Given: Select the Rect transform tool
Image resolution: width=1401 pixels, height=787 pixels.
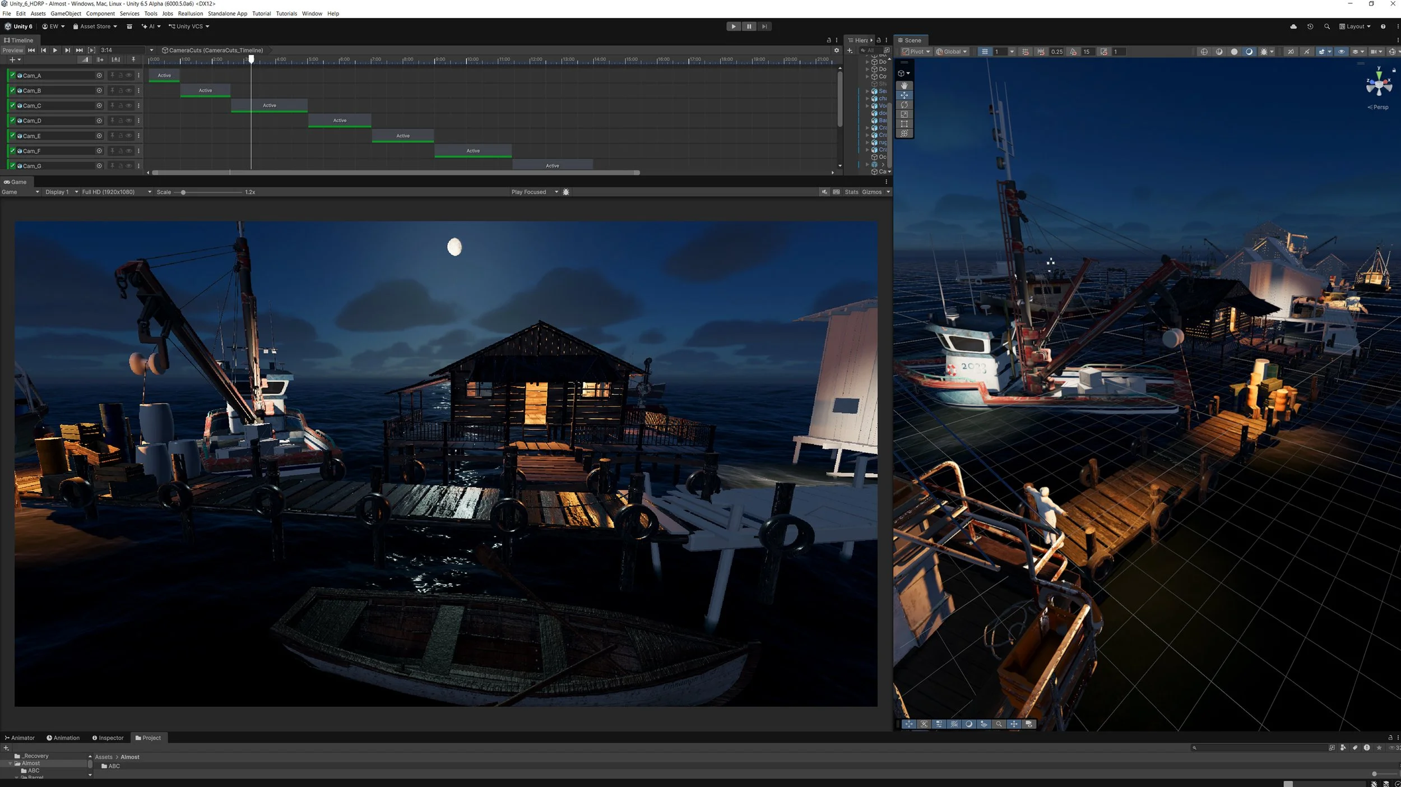Looking at the screenshot, I should [x=904, y=124].
